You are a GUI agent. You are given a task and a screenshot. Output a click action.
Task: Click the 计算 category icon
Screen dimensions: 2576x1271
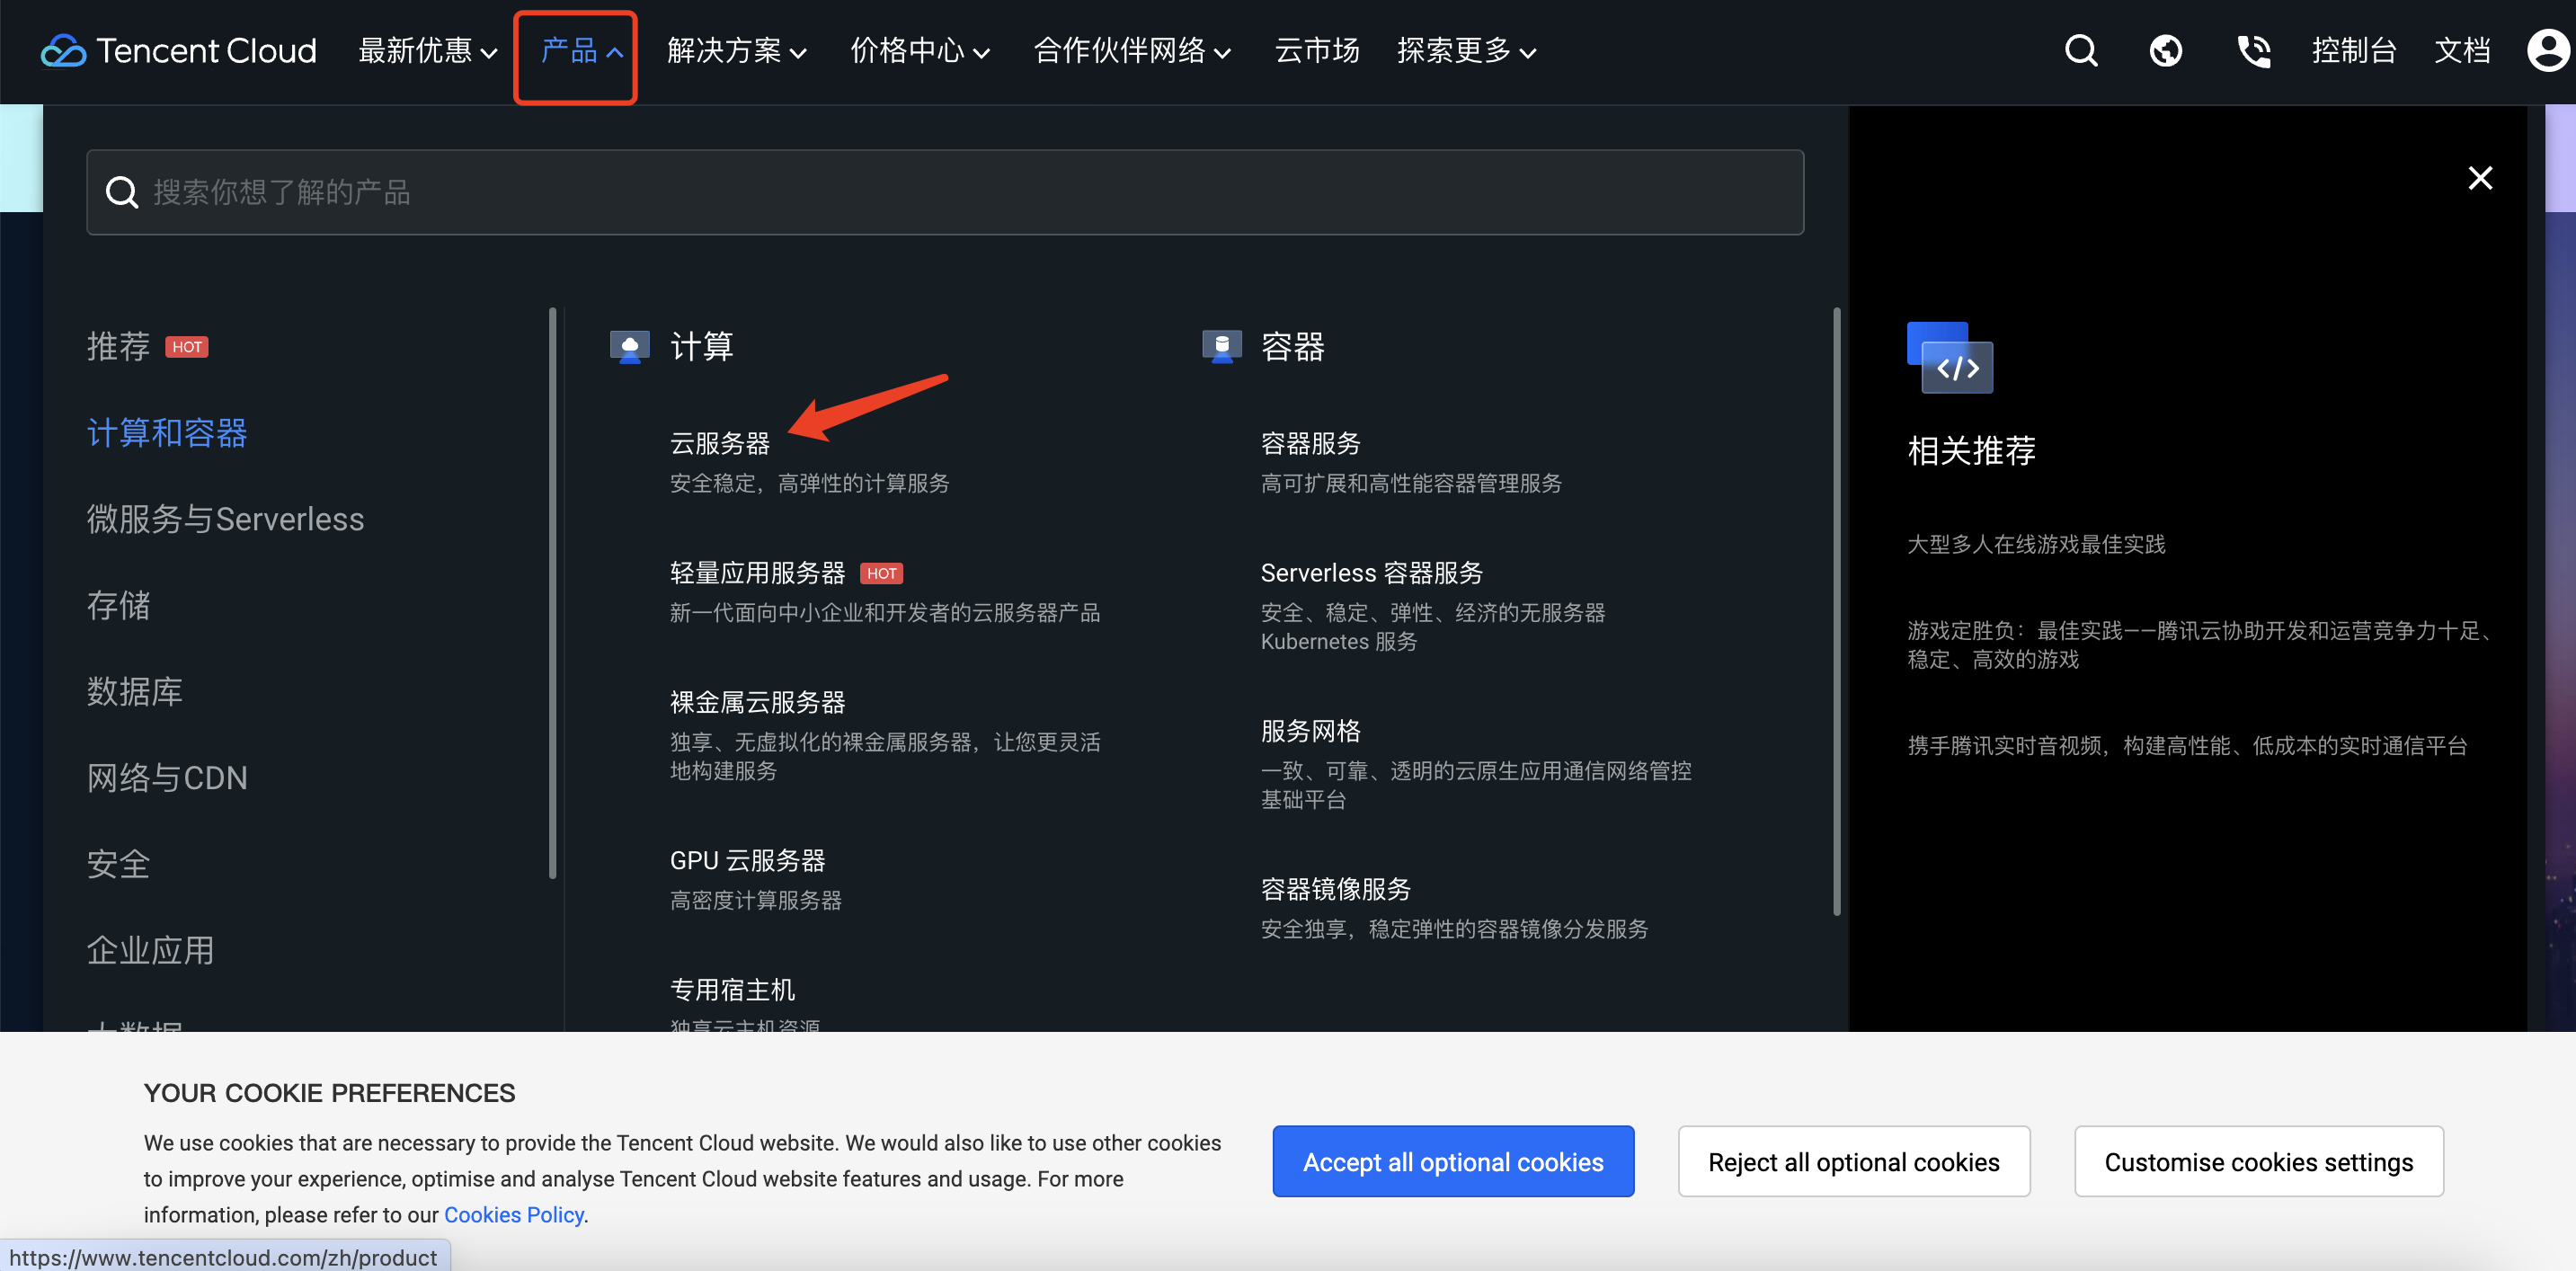point(629,347)
